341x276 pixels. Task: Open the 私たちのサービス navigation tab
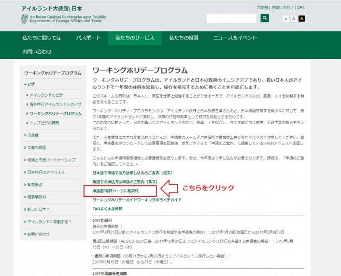tap(135, 38)
